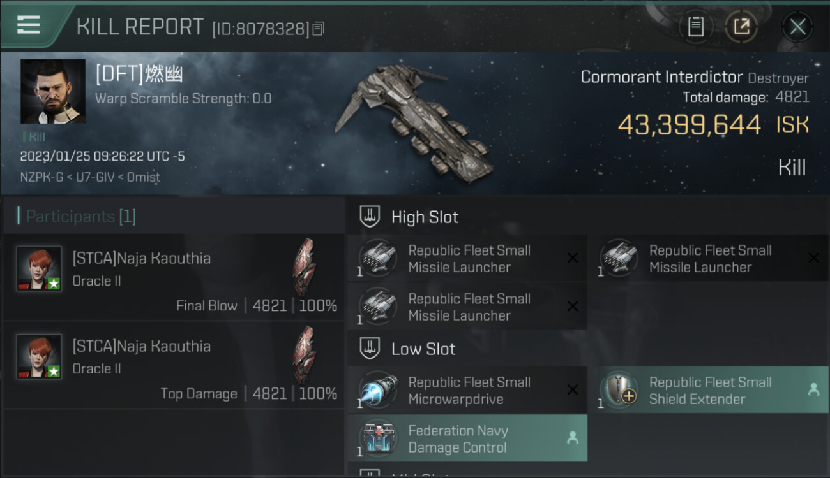
Task: Click the share export icon
Action: 741,27
